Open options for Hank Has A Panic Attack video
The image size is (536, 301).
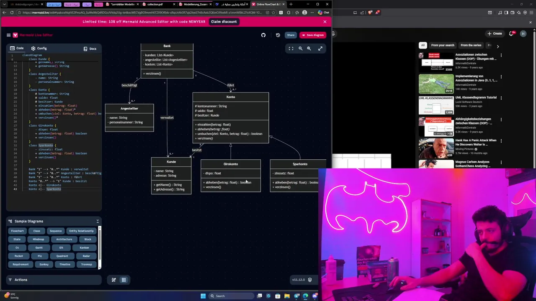tap(501, 141)
